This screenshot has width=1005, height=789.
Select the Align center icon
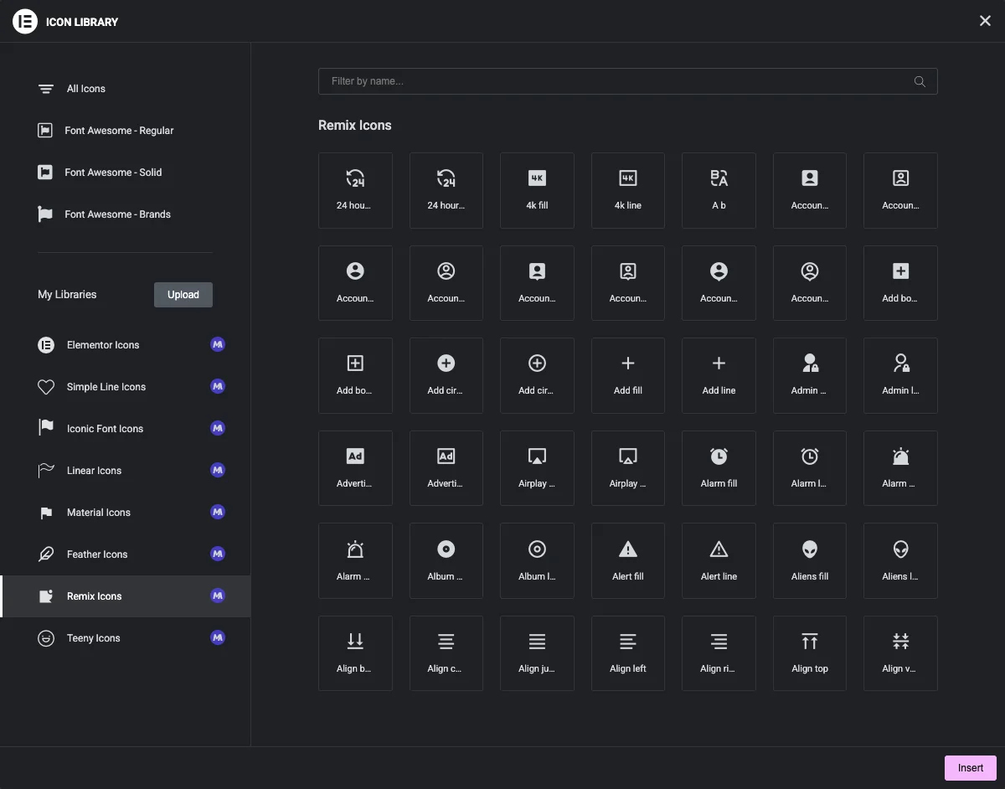click(446, 653)
